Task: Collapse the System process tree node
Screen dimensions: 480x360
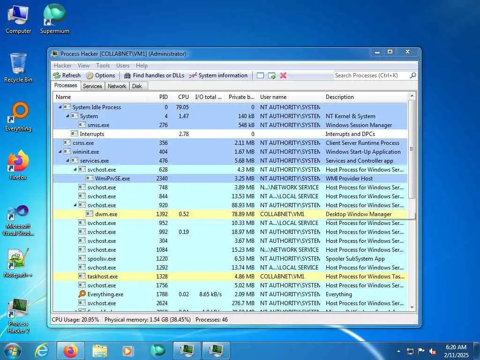Action: coord(67,116)
